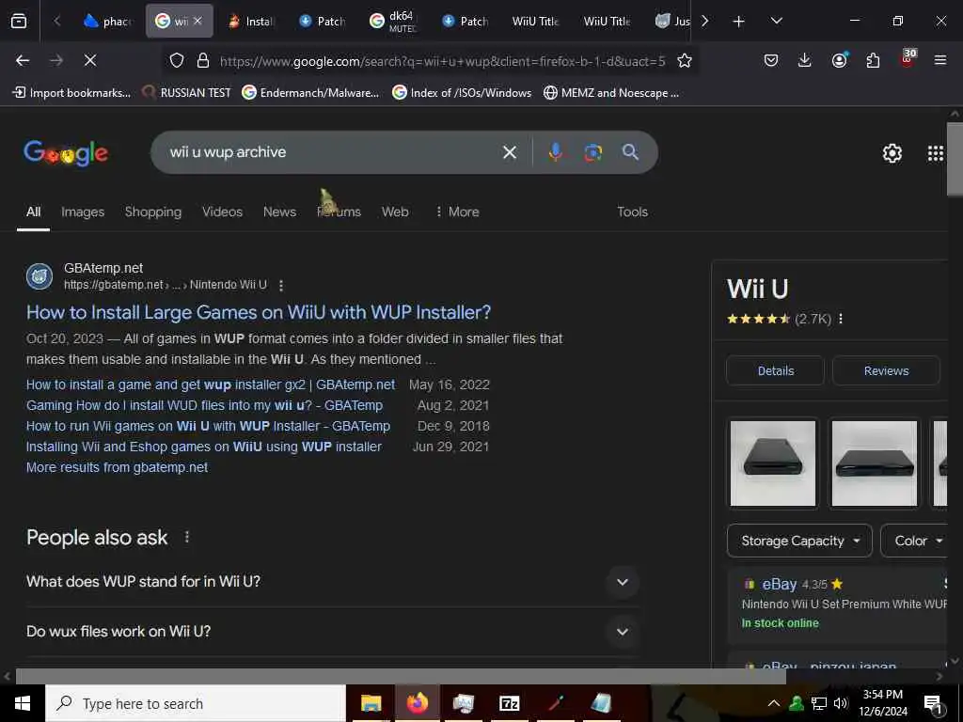Screen dimensions: 963x722
Task: Switch to News results tab
Action: [279, 212]
